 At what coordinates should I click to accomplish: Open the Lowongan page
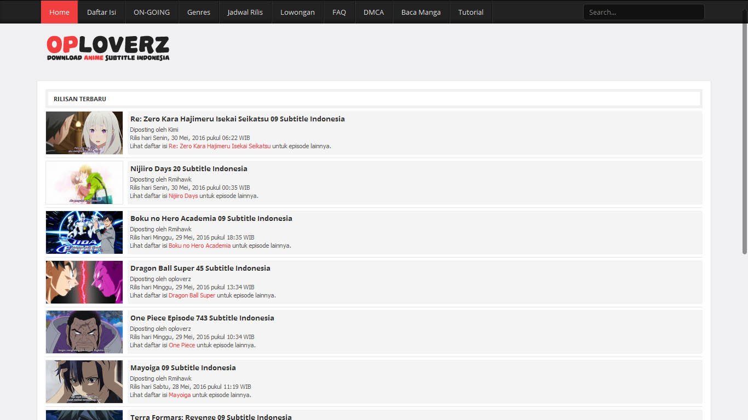[297, 12]
